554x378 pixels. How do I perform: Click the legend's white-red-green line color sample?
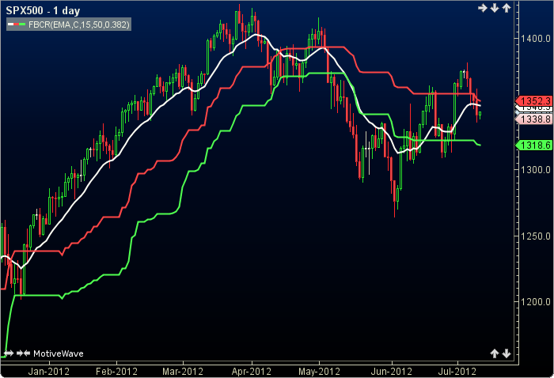pos(17,25)
